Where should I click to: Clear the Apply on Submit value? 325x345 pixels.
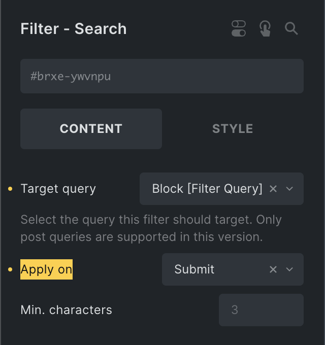273,269
